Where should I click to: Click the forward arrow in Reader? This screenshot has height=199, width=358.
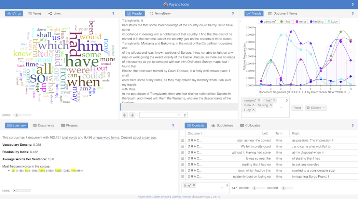pyautogui.click(x=132, y=115)
